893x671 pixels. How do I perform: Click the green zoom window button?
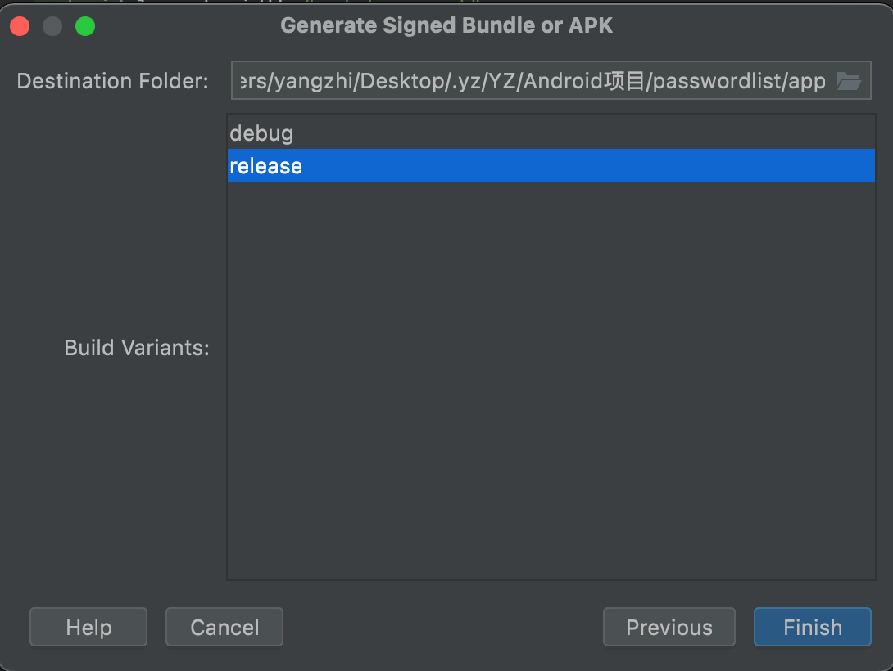(x=85, y=26)
